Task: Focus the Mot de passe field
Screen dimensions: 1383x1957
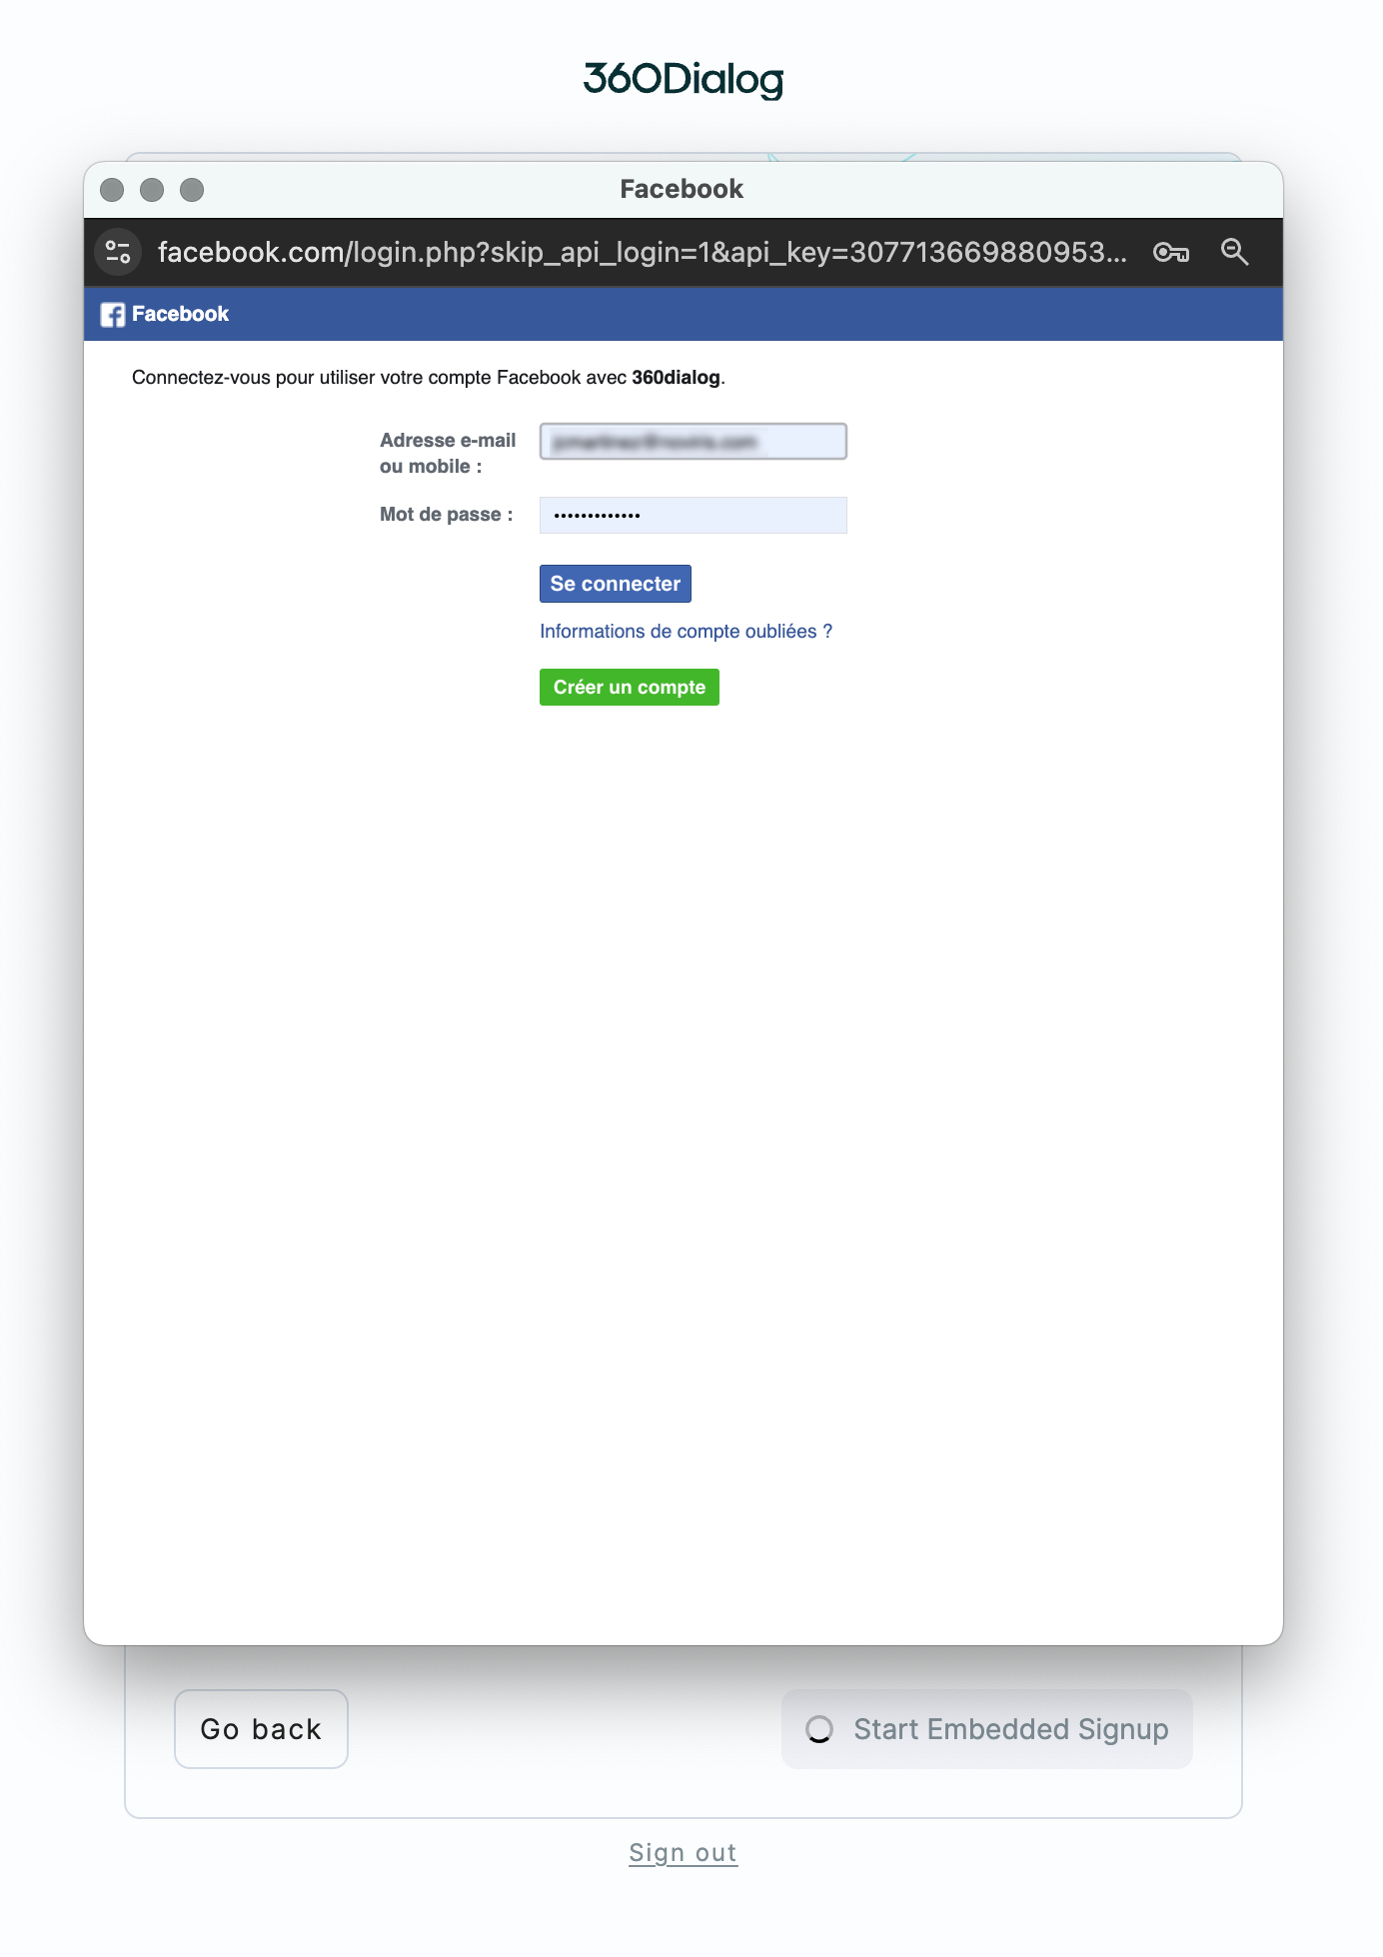Action: click(x=693, y=516)
